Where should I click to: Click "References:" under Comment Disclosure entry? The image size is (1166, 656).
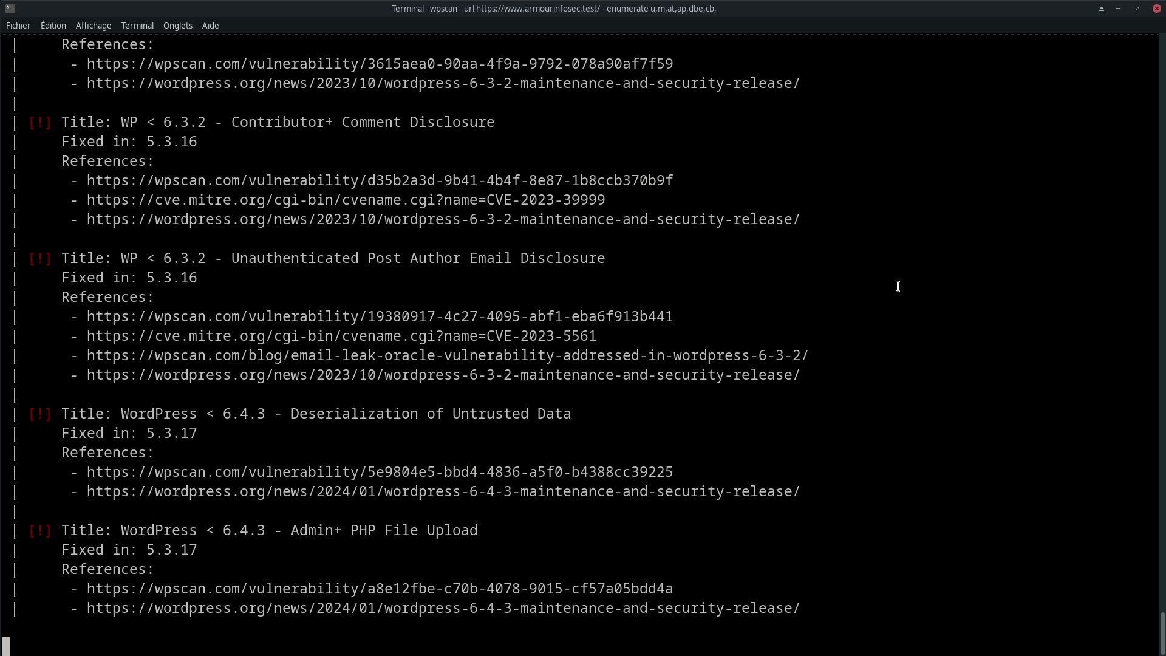pos(107,161)
